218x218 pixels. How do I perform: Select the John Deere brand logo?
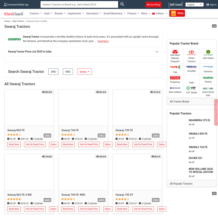(x=208, y=52)
